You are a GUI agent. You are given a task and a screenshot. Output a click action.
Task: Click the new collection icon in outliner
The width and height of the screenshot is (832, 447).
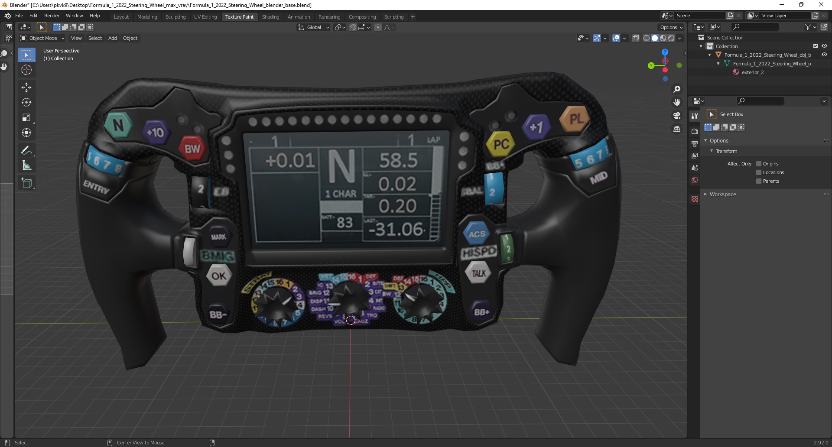pos(824,27)
